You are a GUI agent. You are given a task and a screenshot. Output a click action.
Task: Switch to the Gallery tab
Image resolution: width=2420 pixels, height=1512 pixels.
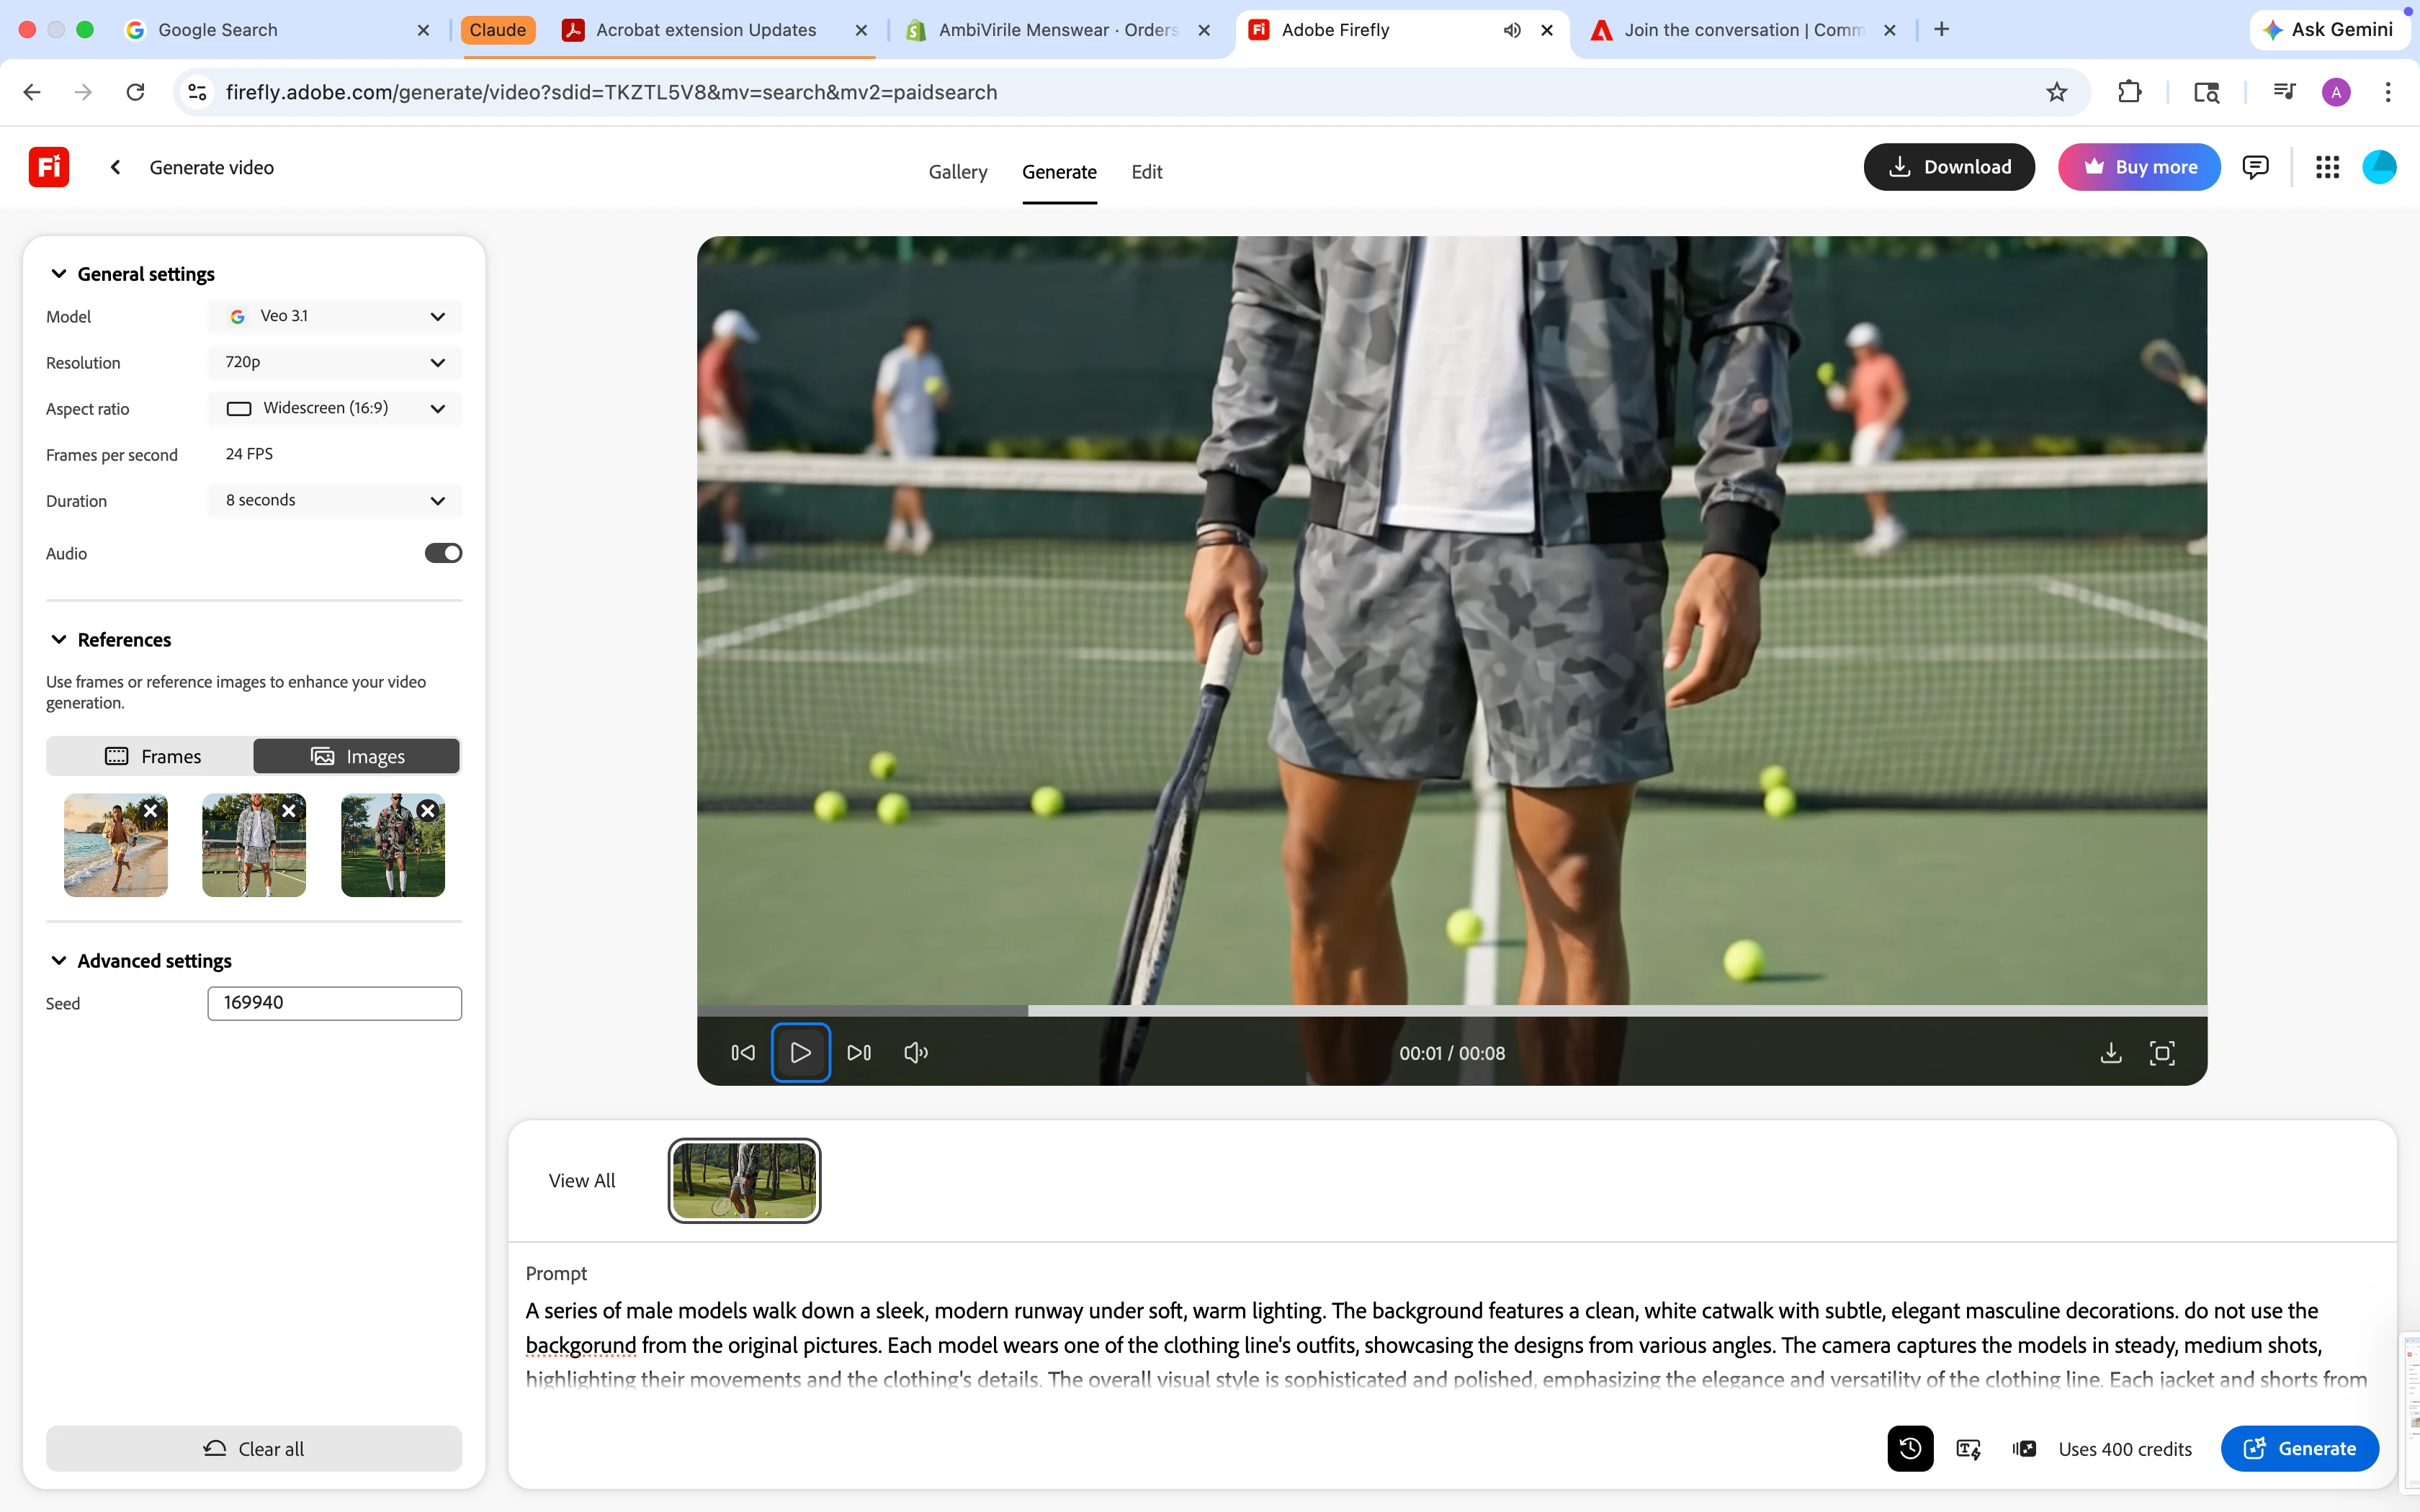[x=957, y=172]
